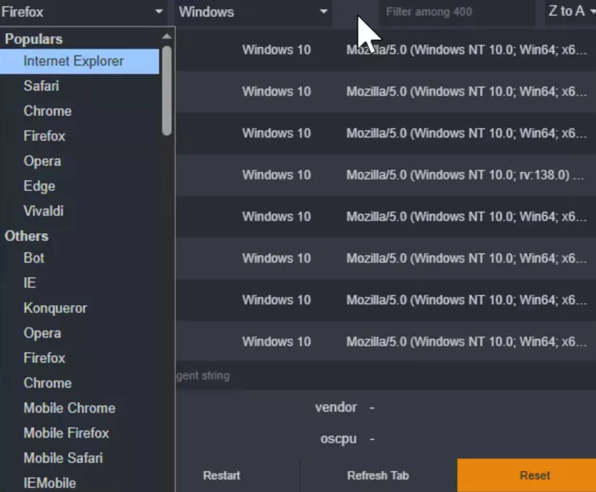The image size is (596, 492).
Task: Click the vendor label
Action: coord(336,407)
